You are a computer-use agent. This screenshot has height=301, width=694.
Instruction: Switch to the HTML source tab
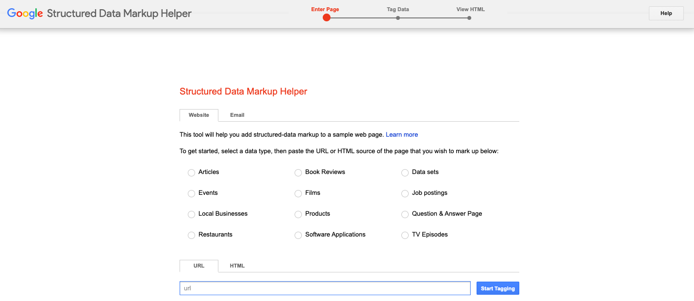(x=237, y=266)
